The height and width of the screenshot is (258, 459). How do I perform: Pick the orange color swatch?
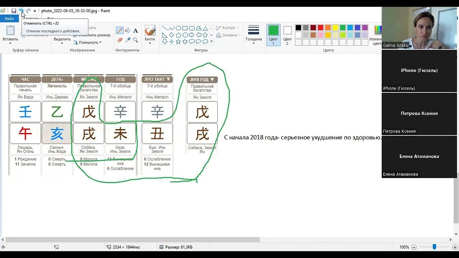[x=328, y=28]
